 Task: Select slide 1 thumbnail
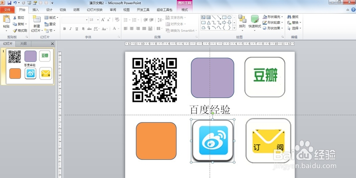click(x=30, y=66)
